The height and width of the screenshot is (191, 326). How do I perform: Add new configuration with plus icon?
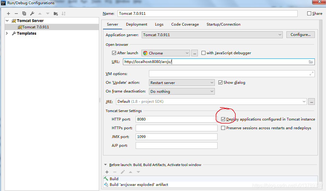click(x=8, y=14)
